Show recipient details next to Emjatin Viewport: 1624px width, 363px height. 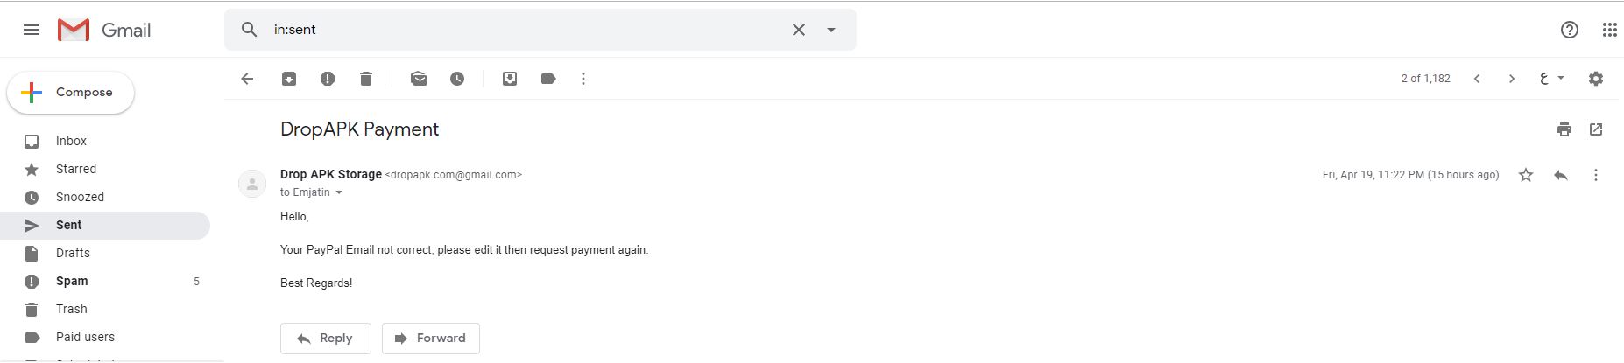[x=339, y=192]
